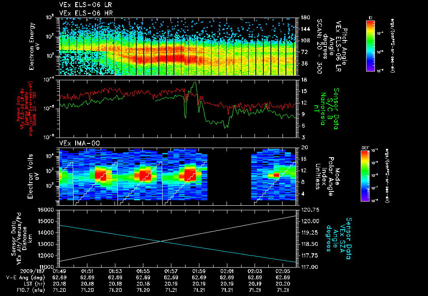Click the 117.00 SZA degree tick

click(310, 267)
